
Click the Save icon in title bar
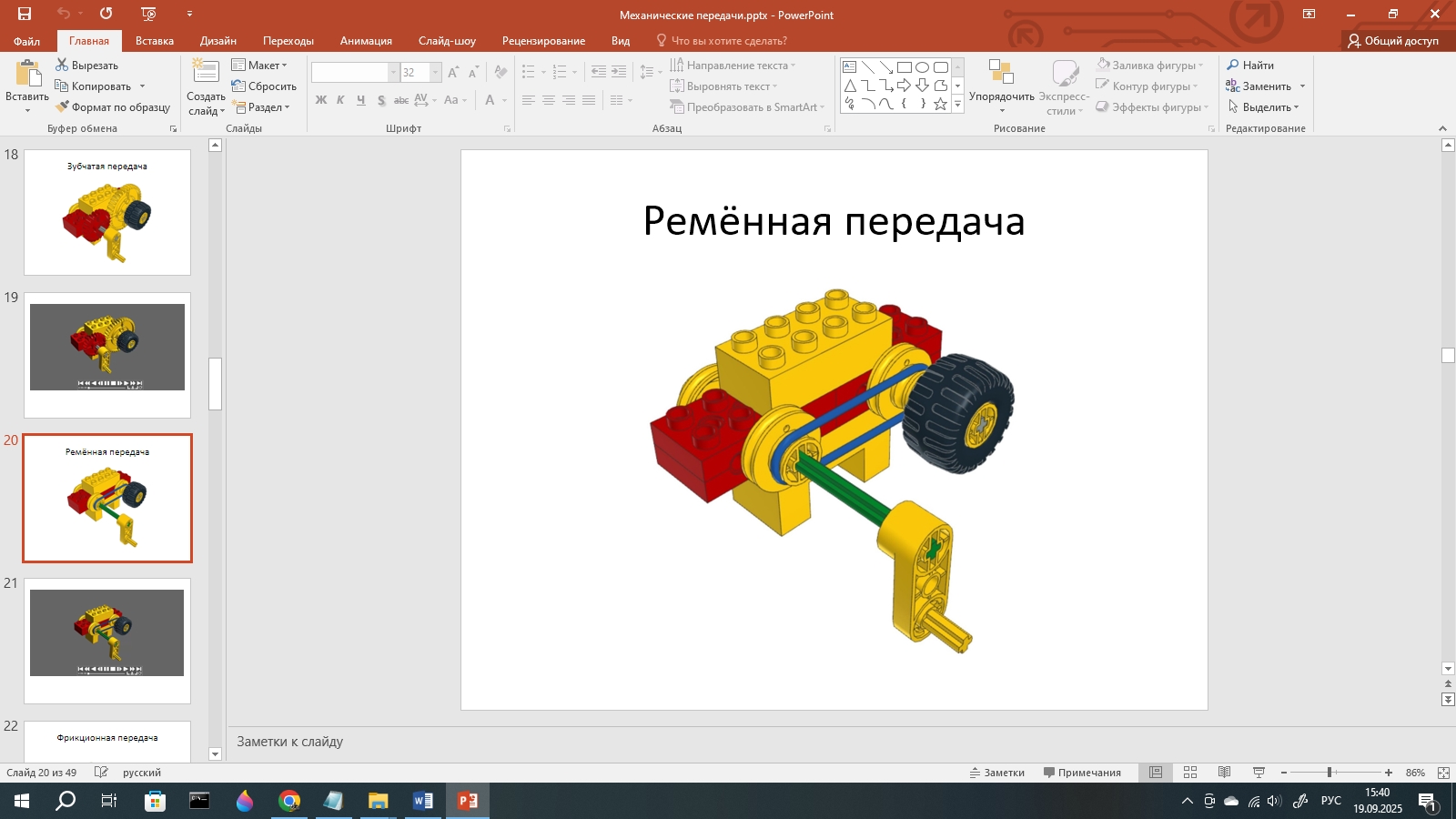(25, 14)
